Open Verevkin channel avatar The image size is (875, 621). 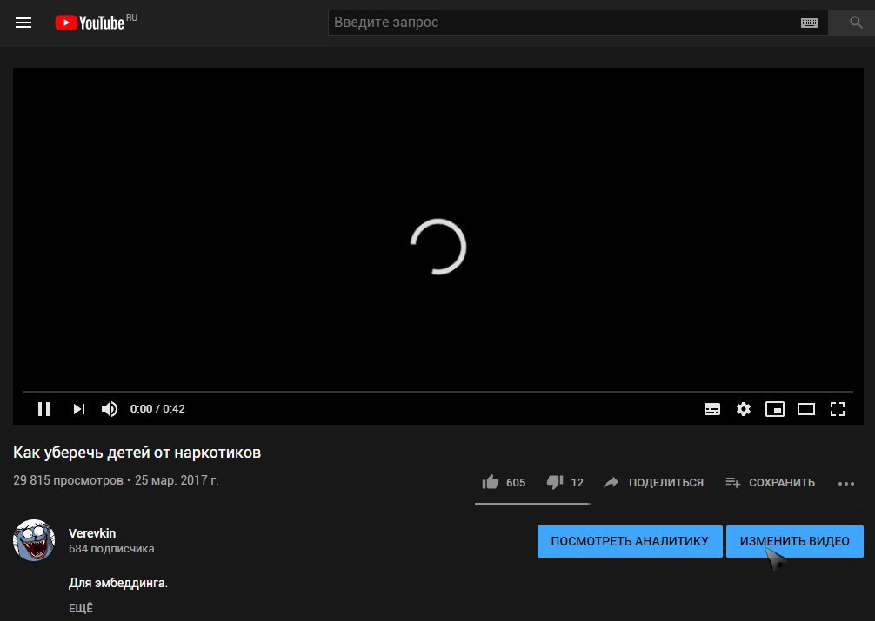34,540
